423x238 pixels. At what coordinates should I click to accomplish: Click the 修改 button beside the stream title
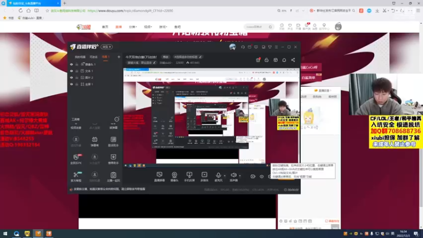(x=165, y=57)
